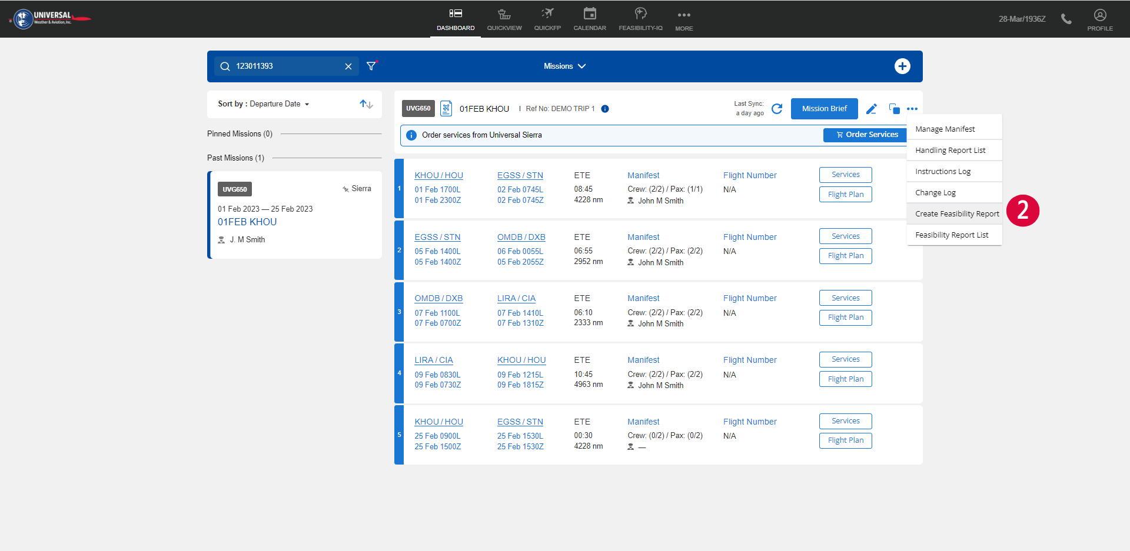Select the 01FEB KHOU past mission card

[295, 215]
